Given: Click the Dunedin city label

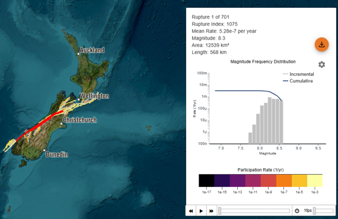Looking at the screenshot, I should [57, 154].
